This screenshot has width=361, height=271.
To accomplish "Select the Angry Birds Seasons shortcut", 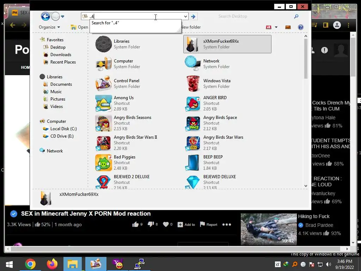I will [104, 123].
